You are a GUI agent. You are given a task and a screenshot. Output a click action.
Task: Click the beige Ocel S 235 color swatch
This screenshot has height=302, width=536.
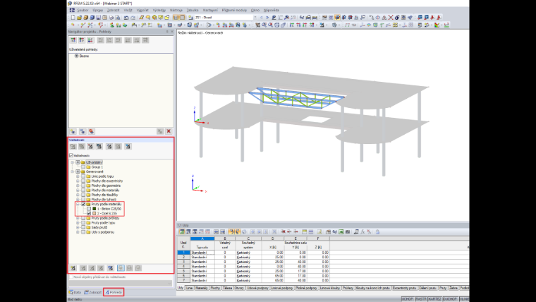pyautogui.click(x=95, y=213)
